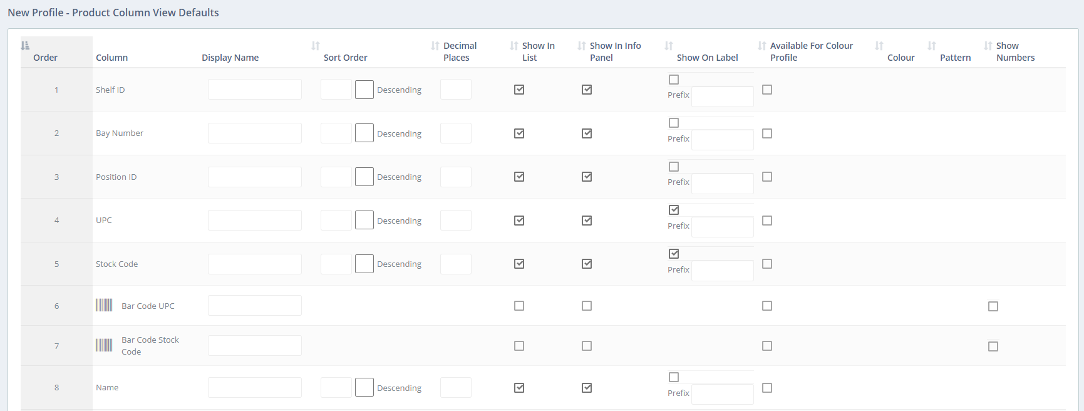Click the Bar Code UPC barcode icon
The width and height of the screenshot is (1084, 411).
[x=104, y=305]
